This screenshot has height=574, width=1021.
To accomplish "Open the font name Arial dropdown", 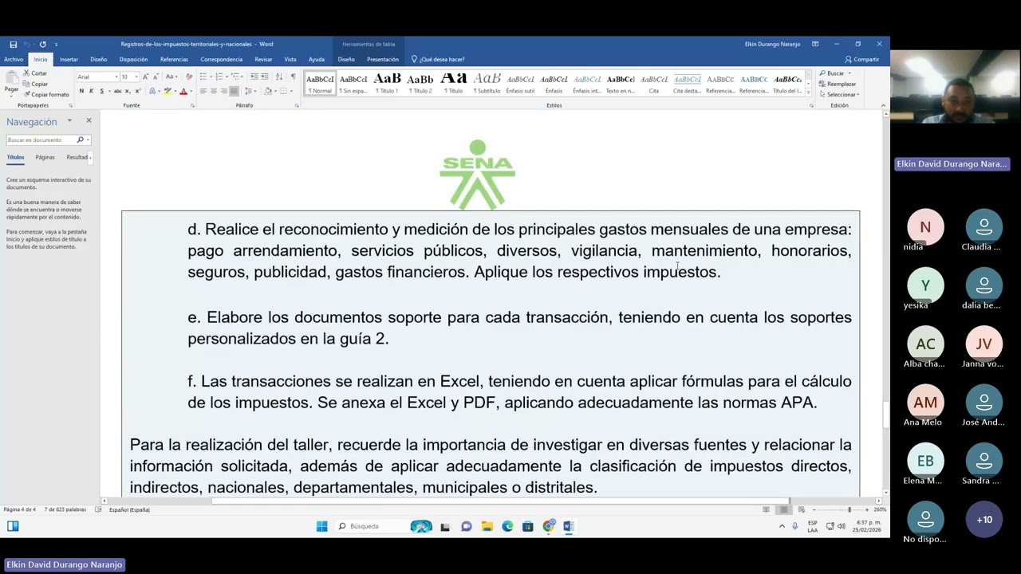I will click(x=116, y=77).
